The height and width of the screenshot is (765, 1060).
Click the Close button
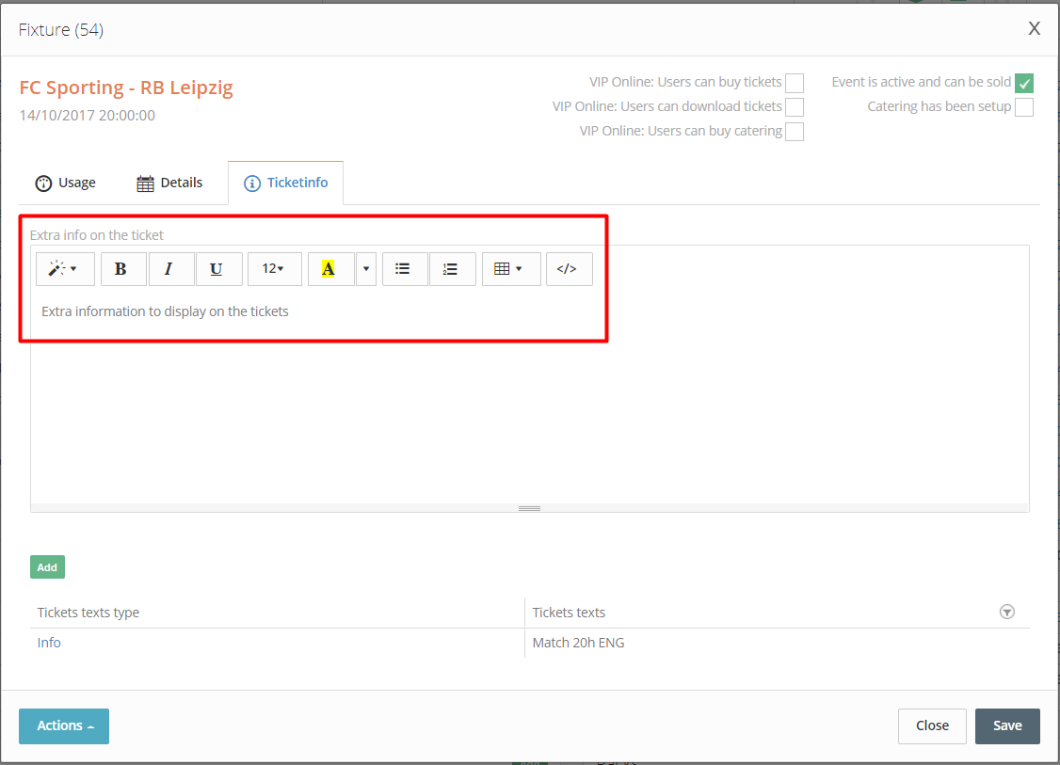tap(932, 726)
